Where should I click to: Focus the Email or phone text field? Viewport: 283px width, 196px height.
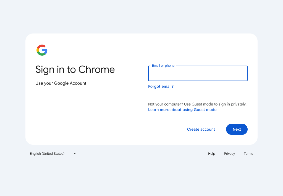pos(198,74)
